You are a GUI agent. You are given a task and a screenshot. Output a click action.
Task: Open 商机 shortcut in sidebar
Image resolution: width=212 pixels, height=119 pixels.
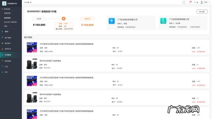[x=6, y=26]
